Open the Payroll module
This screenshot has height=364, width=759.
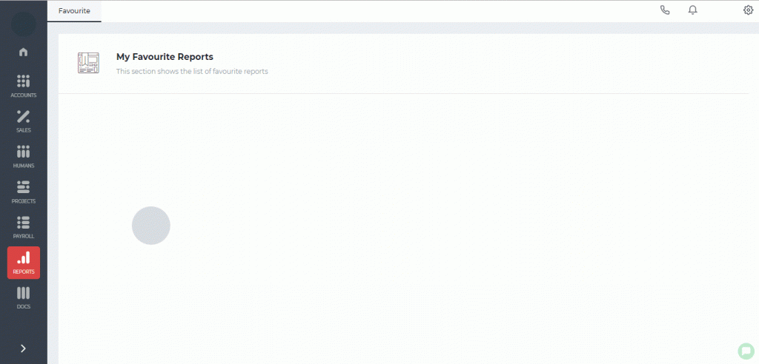click(23, 227)
